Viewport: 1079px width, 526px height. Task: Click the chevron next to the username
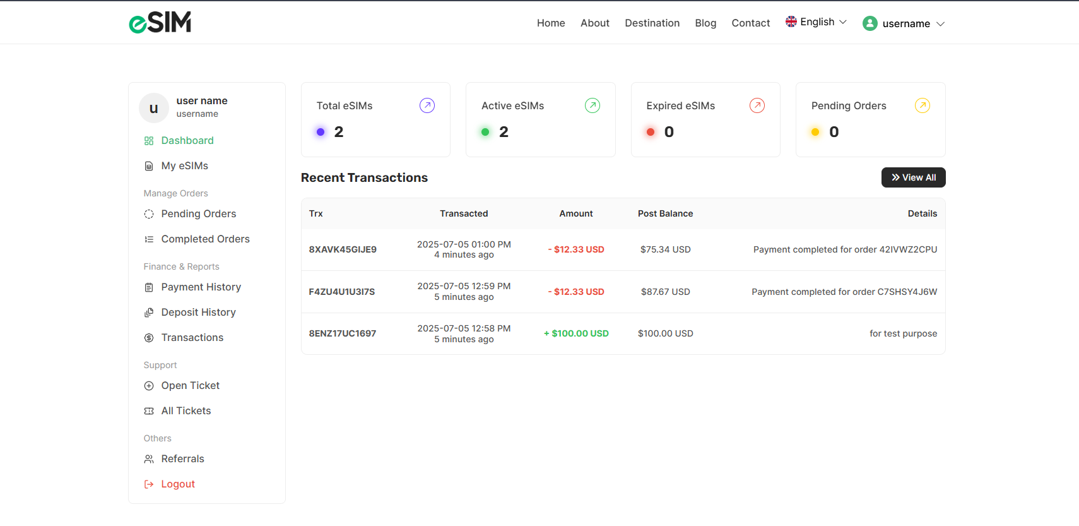(x=940, y=24)
